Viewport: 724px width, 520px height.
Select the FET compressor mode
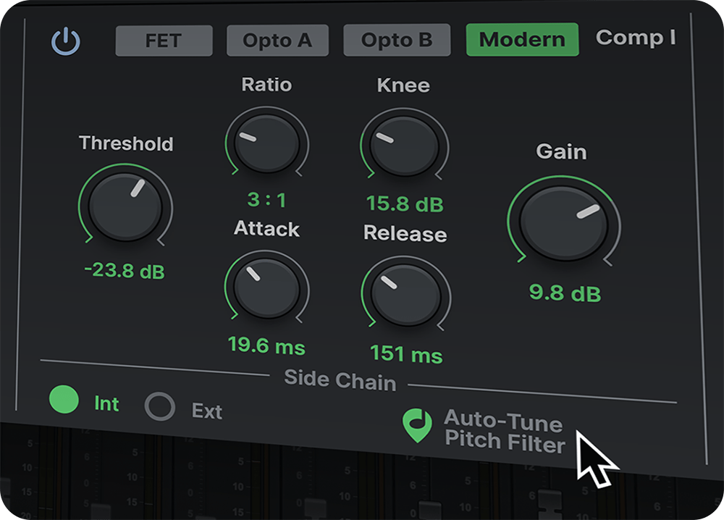pyautogui.click(x=164, y=41)
